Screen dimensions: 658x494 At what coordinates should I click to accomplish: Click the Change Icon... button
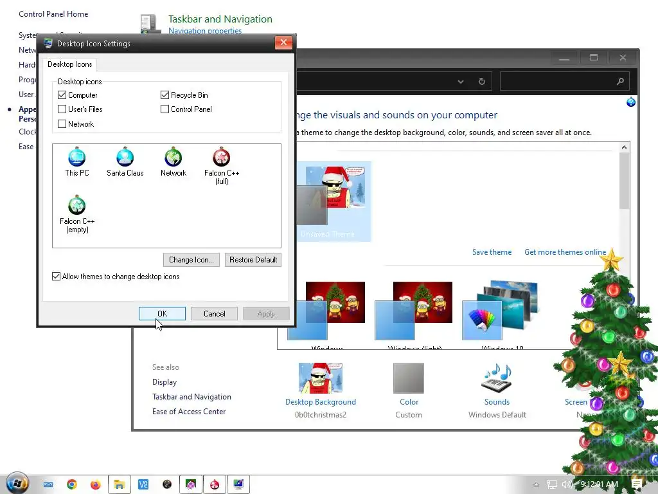point(191,260)
